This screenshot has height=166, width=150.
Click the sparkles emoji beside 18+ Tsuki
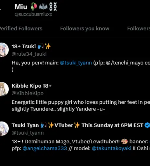(x=48, y=46)
